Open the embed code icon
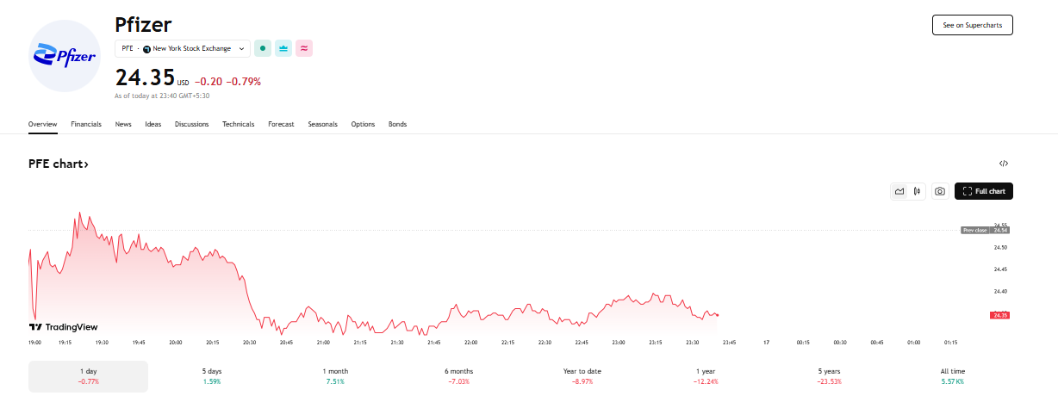 (1004, 164)
